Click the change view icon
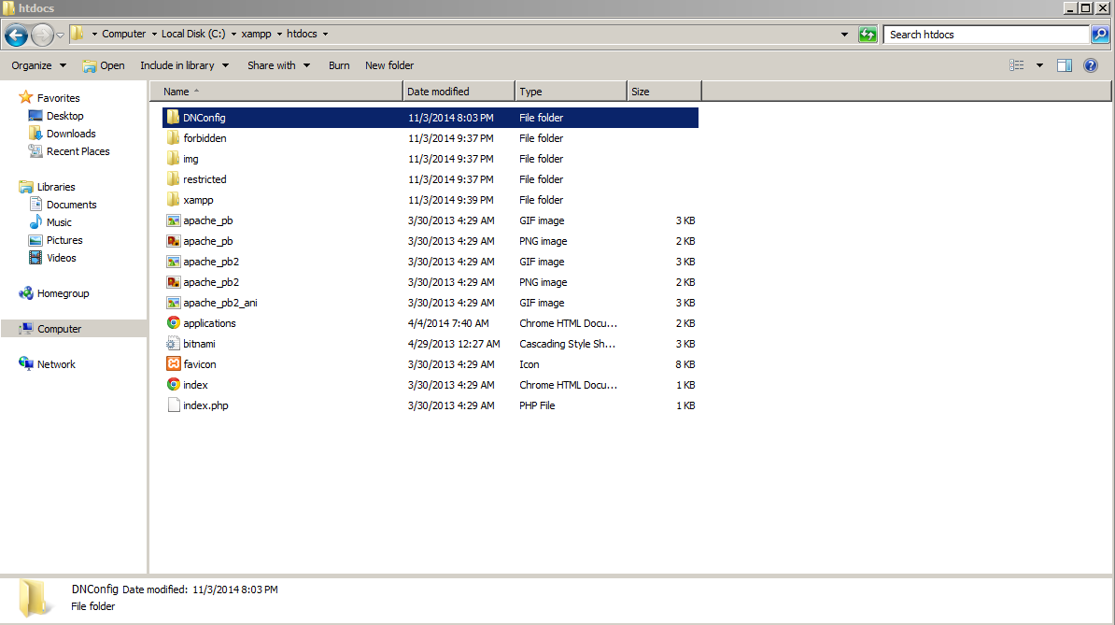This screenshot has height=625, width=1115. coord(1017,65)
